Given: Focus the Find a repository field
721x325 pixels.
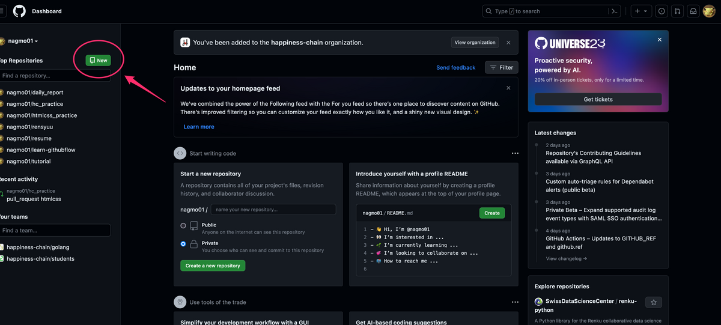Looking at the screenshot, I should tap(55, 76).
